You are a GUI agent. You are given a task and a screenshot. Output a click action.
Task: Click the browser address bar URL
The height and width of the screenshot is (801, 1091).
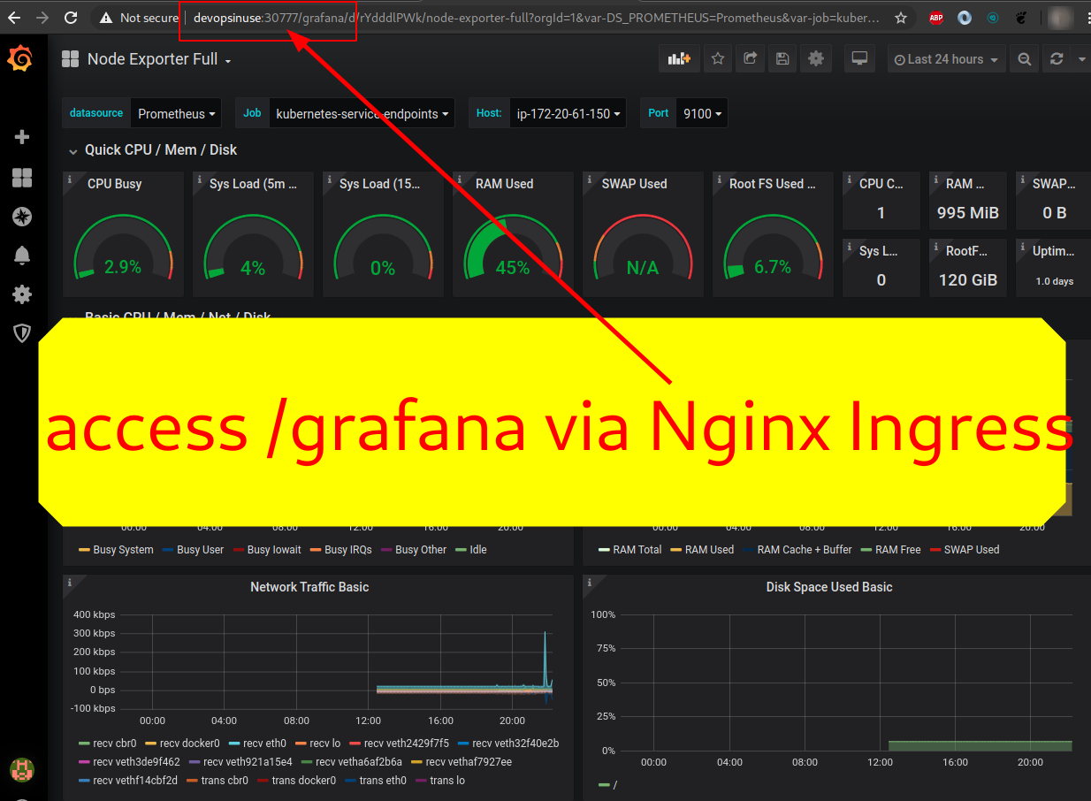pos(537,17)
